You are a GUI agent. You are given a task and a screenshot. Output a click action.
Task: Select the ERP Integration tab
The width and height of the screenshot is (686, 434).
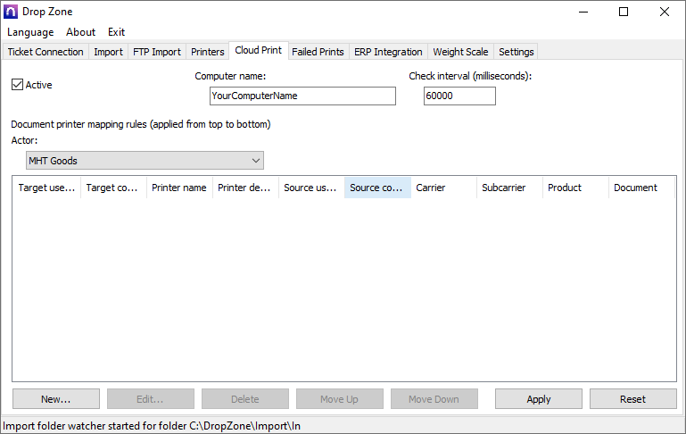388,52
